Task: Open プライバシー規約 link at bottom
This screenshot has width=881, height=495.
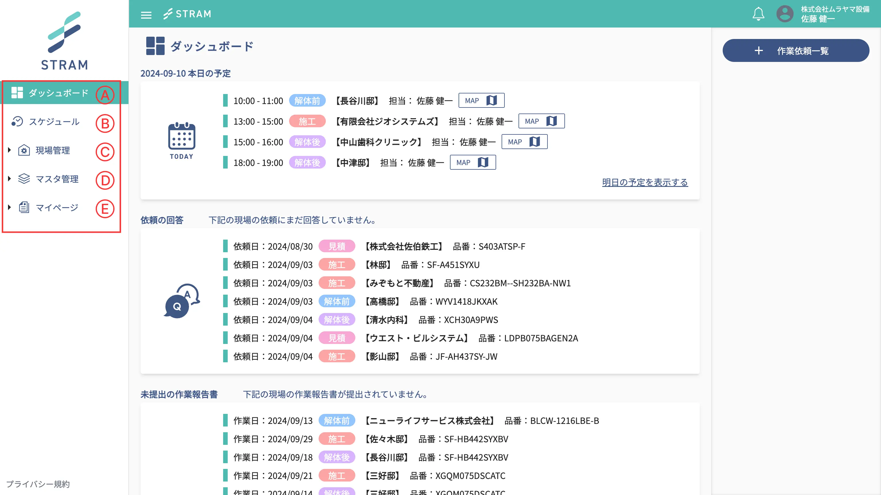Action: coord(38,484)
